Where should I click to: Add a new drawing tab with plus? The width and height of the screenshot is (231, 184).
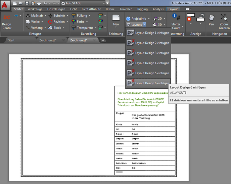[103, 40]
